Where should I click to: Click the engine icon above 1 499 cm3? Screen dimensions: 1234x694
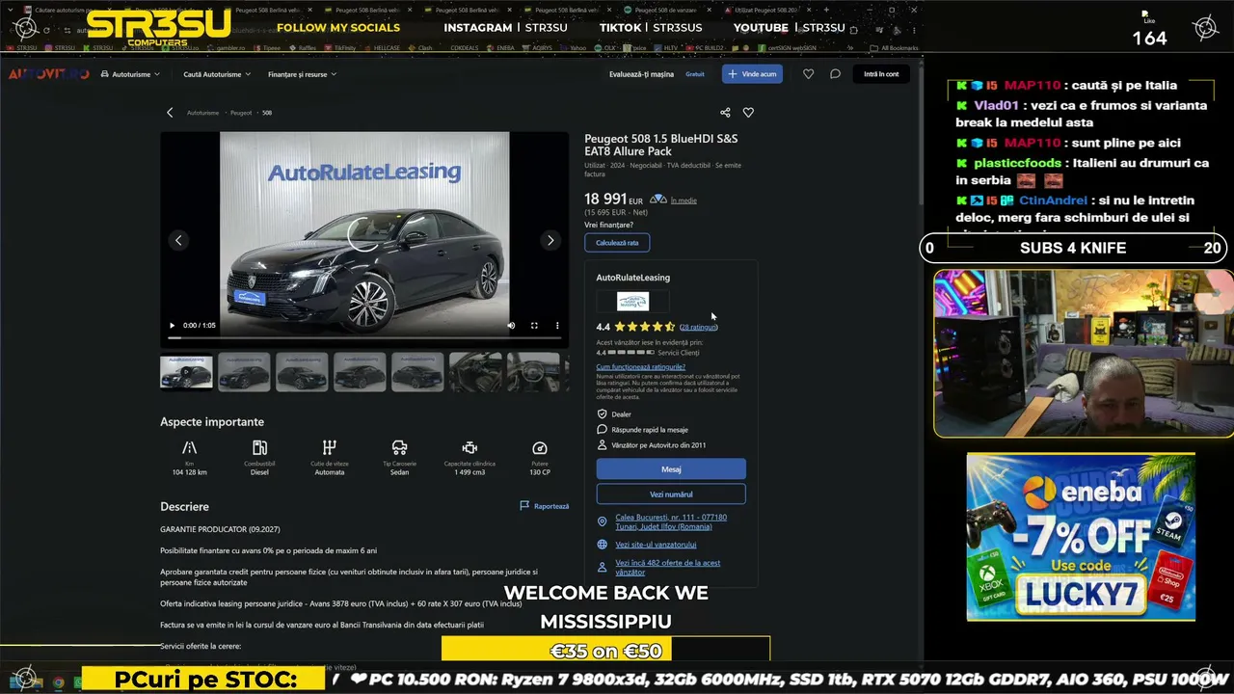469,448
